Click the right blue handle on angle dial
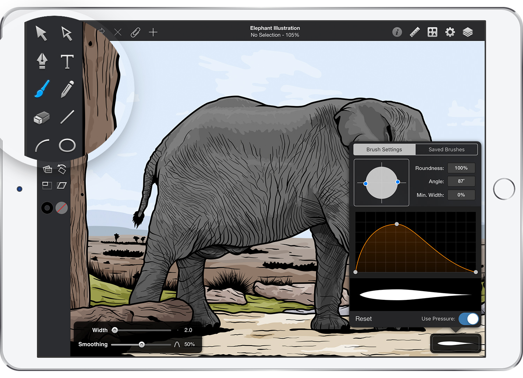The height and width of the screenshot is (378, 523). [x=398, y=182]
